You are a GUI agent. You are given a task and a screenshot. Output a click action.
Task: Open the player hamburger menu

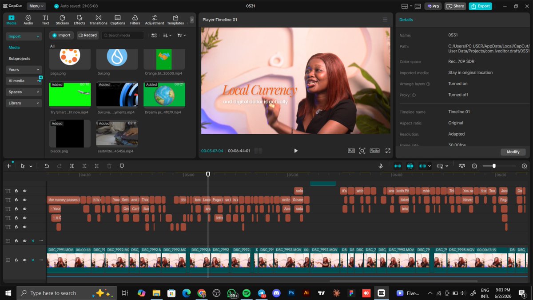click(385, 20)
